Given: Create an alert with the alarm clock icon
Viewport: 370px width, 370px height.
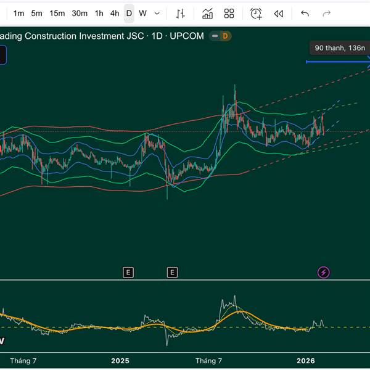Looking at the screenshot, I should [x=256, y=13].
